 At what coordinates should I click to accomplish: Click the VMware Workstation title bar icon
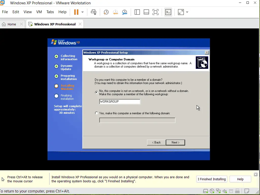coord(2,3)
